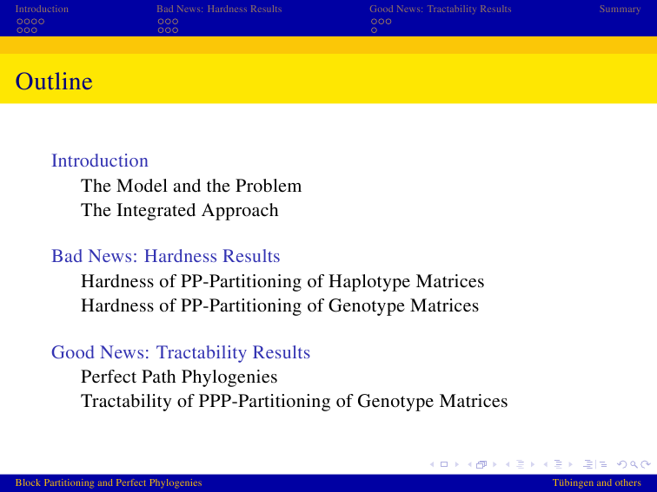Click footer author Tübingen and others
Screen dimensions: 657x492
pos(597,482)
